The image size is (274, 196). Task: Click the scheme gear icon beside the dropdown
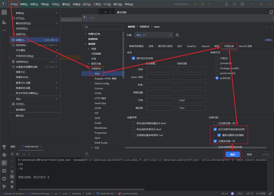[x=177, y=35]
